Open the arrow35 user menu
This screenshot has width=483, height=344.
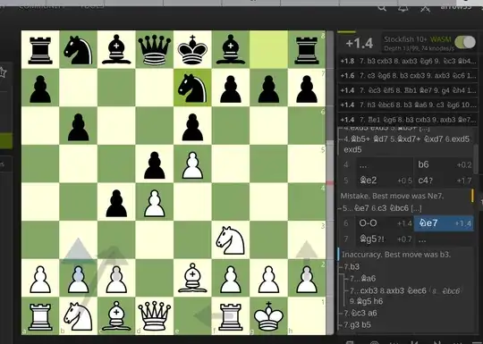(x=456, y=7)
